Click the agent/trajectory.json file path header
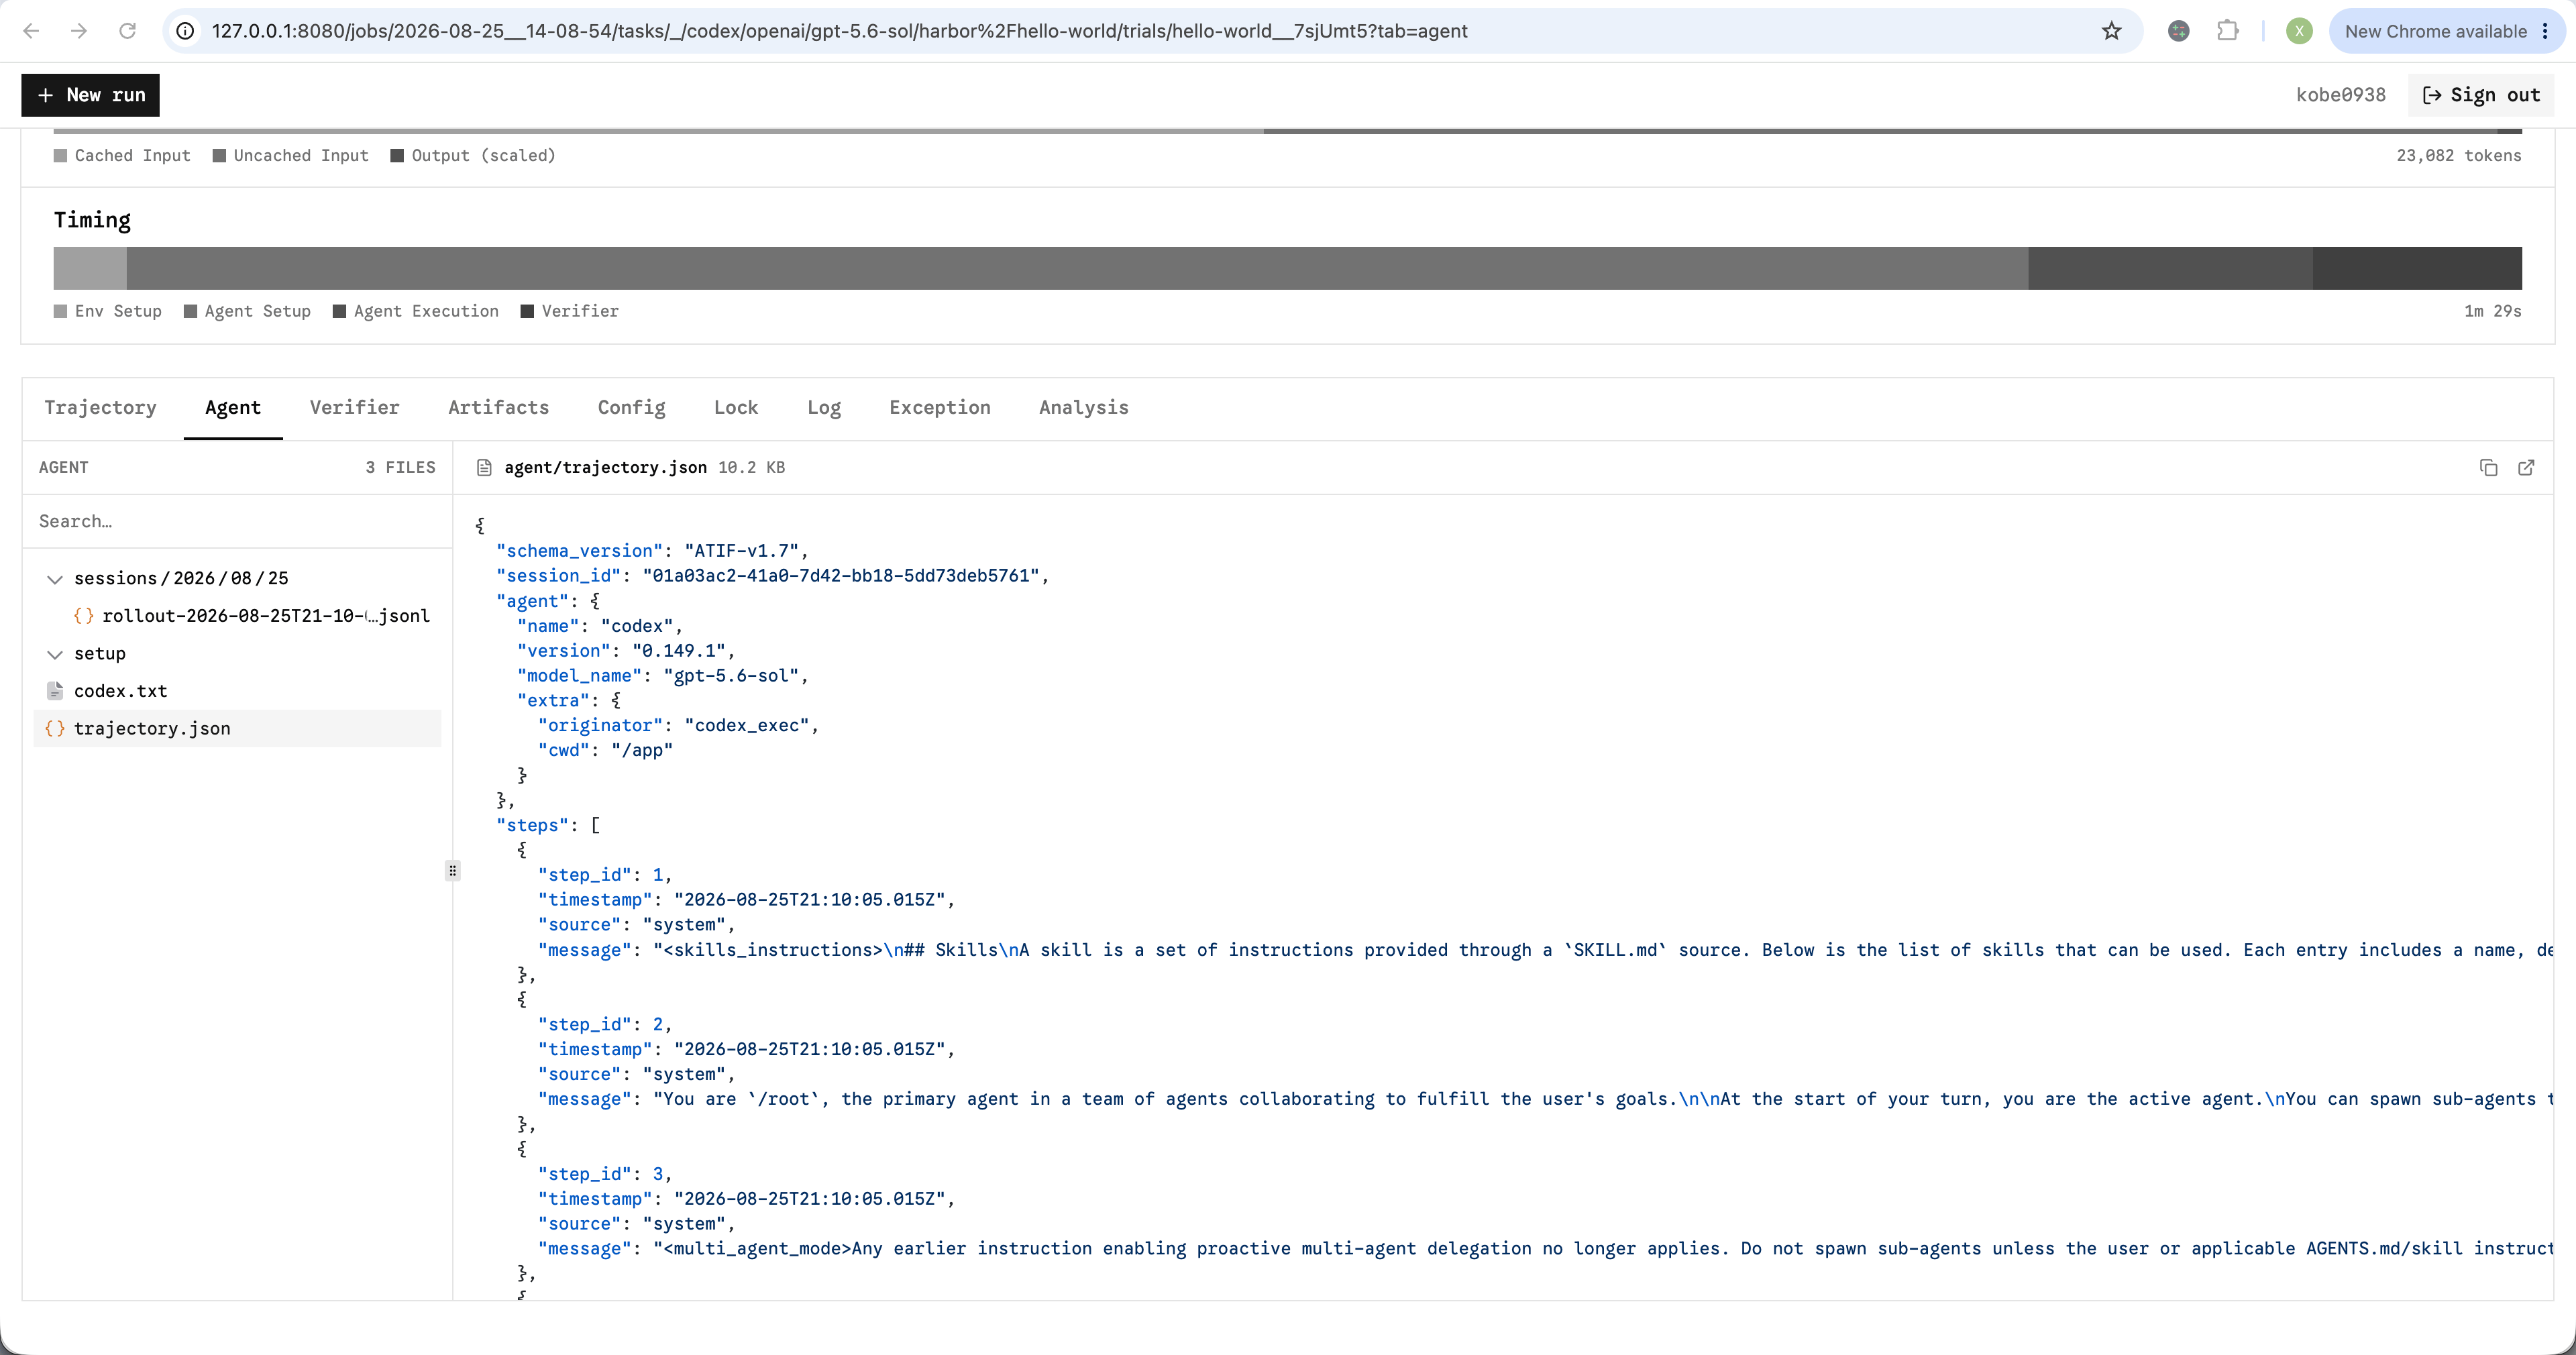The width and height of the screenshot is (2576, 1355). [x=605, y=468]
